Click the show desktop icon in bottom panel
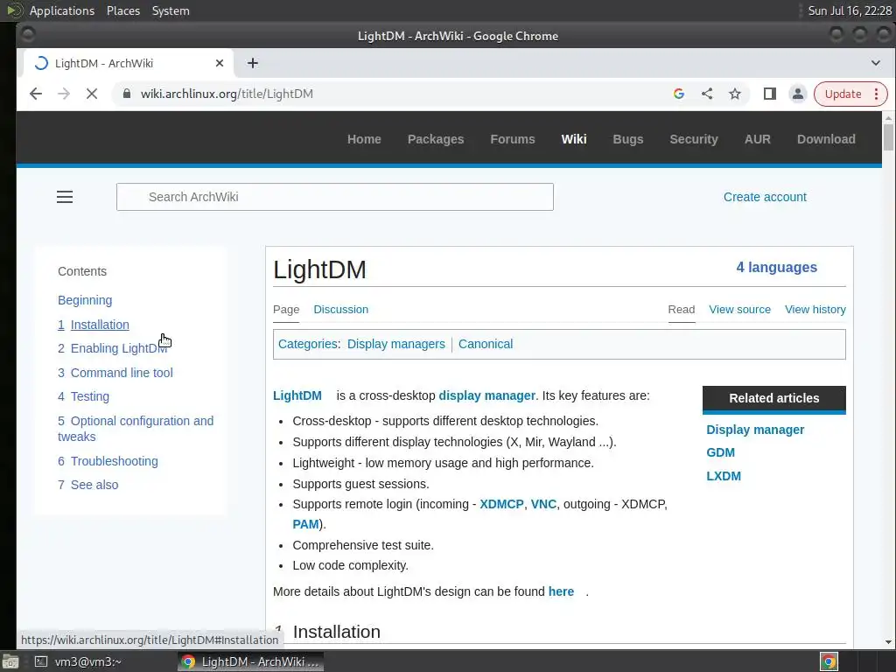 10,661
